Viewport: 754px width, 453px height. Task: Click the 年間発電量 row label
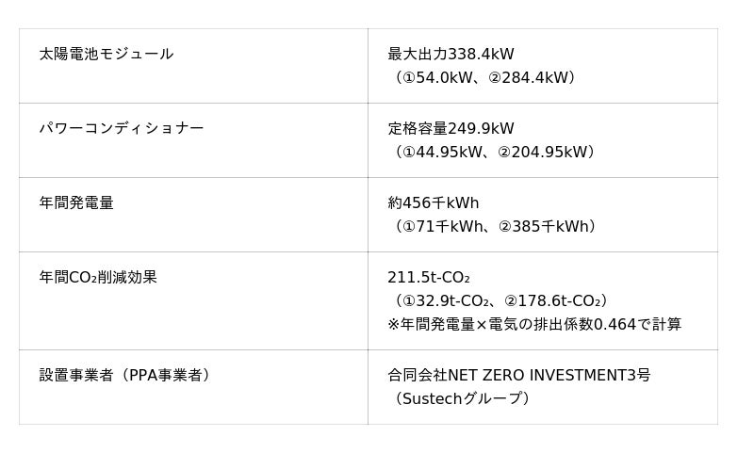(76, 203)
